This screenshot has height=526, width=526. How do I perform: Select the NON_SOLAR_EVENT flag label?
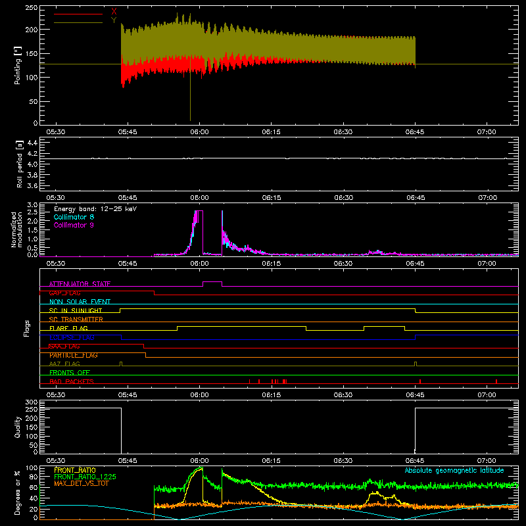click(x=80, y=302)
